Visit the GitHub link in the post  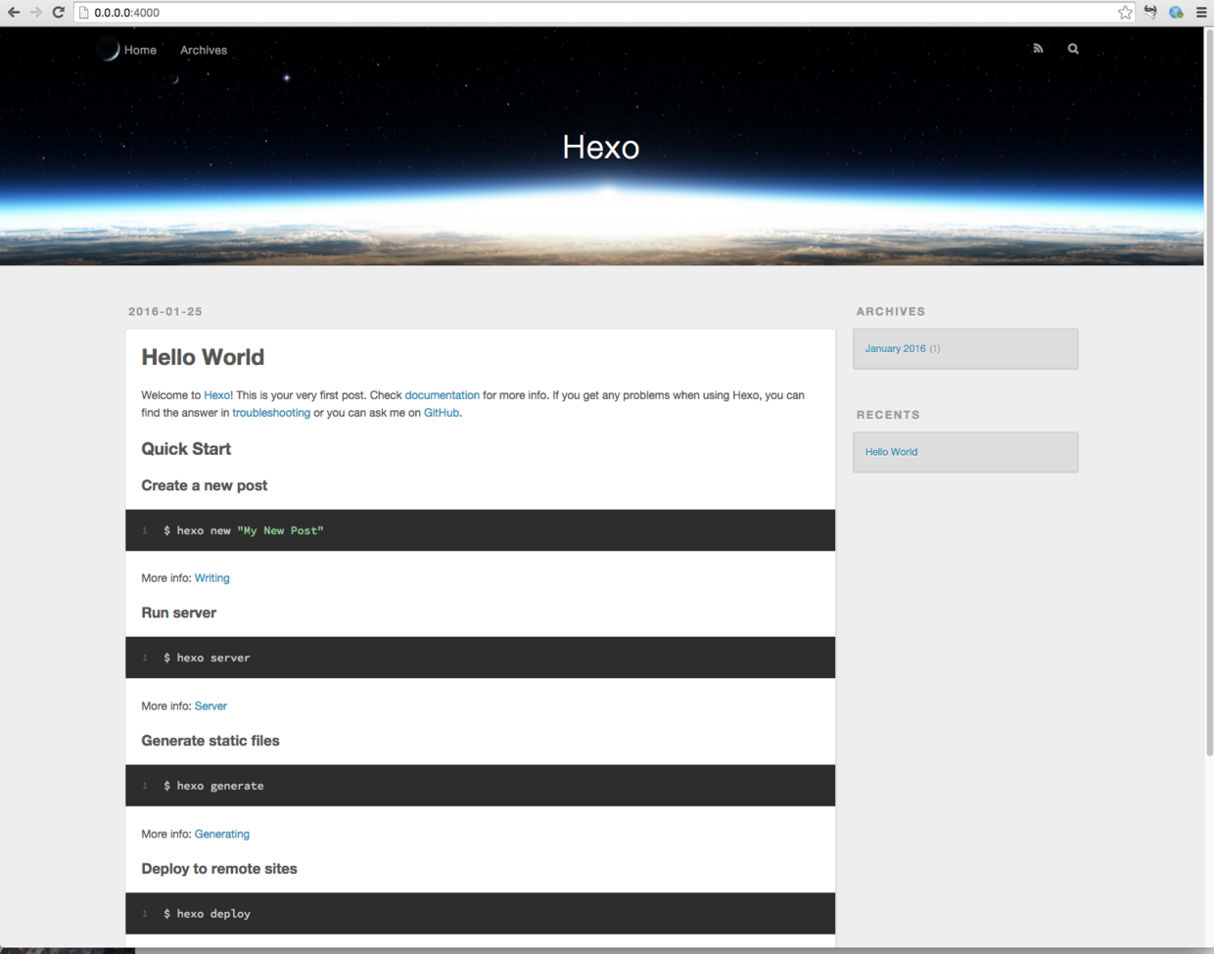(442, 413)
